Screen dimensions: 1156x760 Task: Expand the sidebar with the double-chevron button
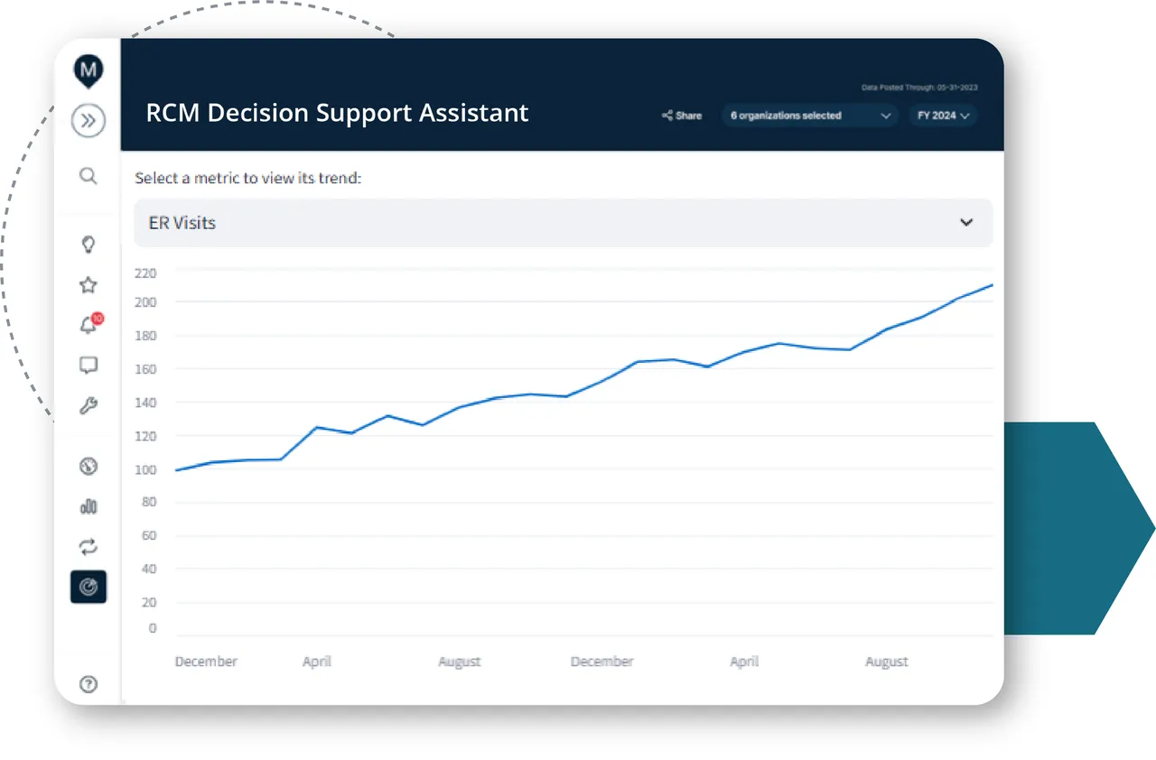[x=89, y=121]
